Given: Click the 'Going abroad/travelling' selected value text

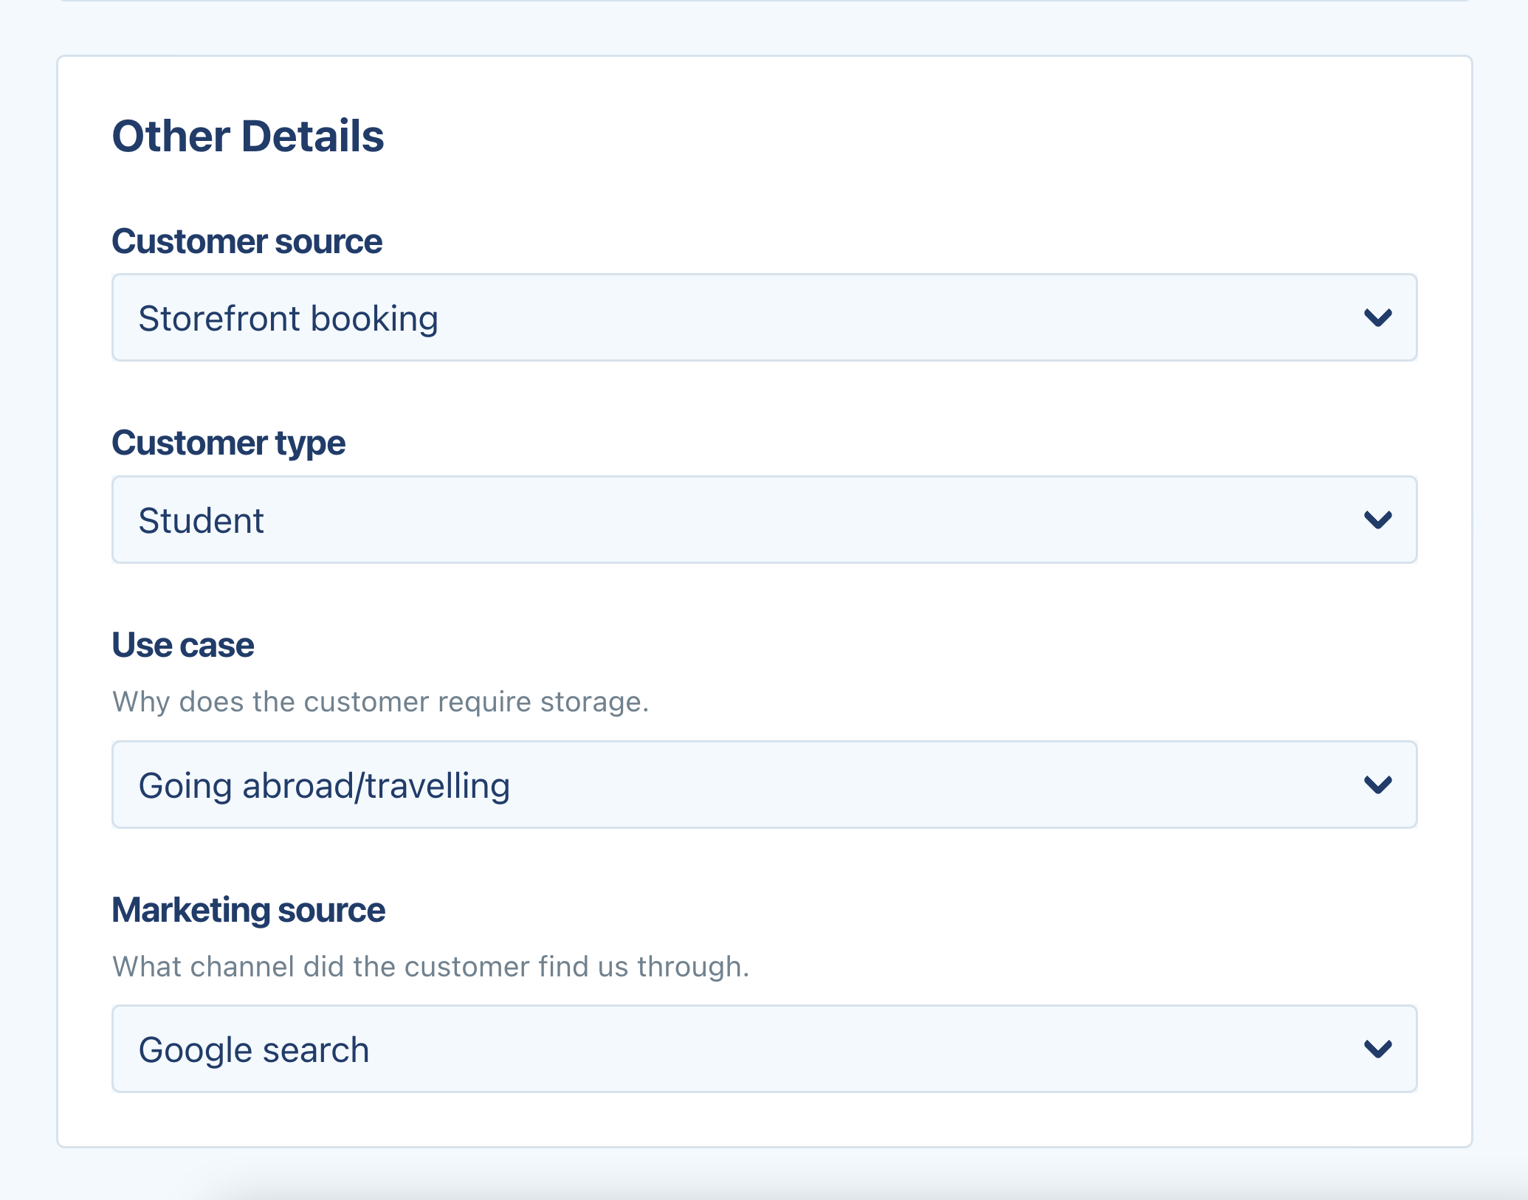Looking at the screenshot, I should [x=324, y=785].
